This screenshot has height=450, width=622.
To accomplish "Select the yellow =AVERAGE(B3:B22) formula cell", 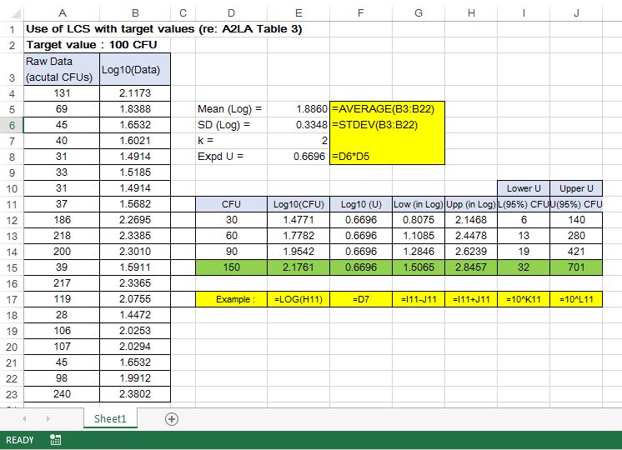I will click(388, 109).
